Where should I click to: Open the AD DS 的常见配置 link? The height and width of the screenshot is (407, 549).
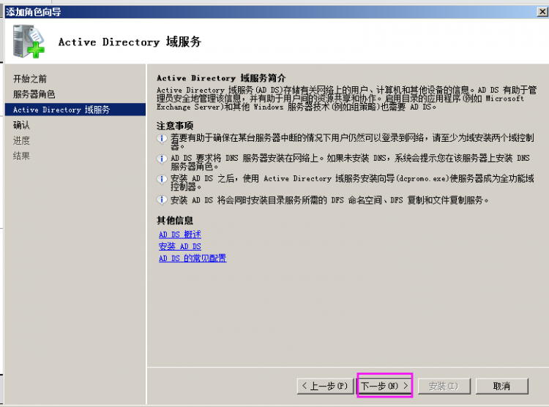tap(193, 258)
